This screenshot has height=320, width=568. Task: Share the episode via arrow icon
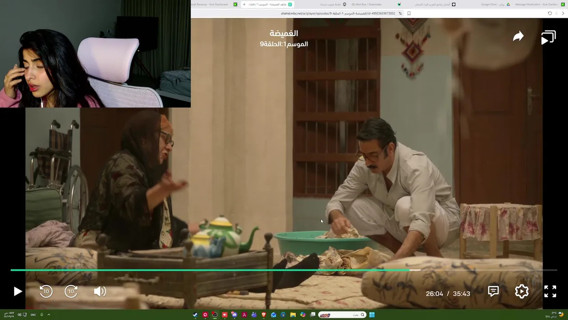click(x=518, y=37)
